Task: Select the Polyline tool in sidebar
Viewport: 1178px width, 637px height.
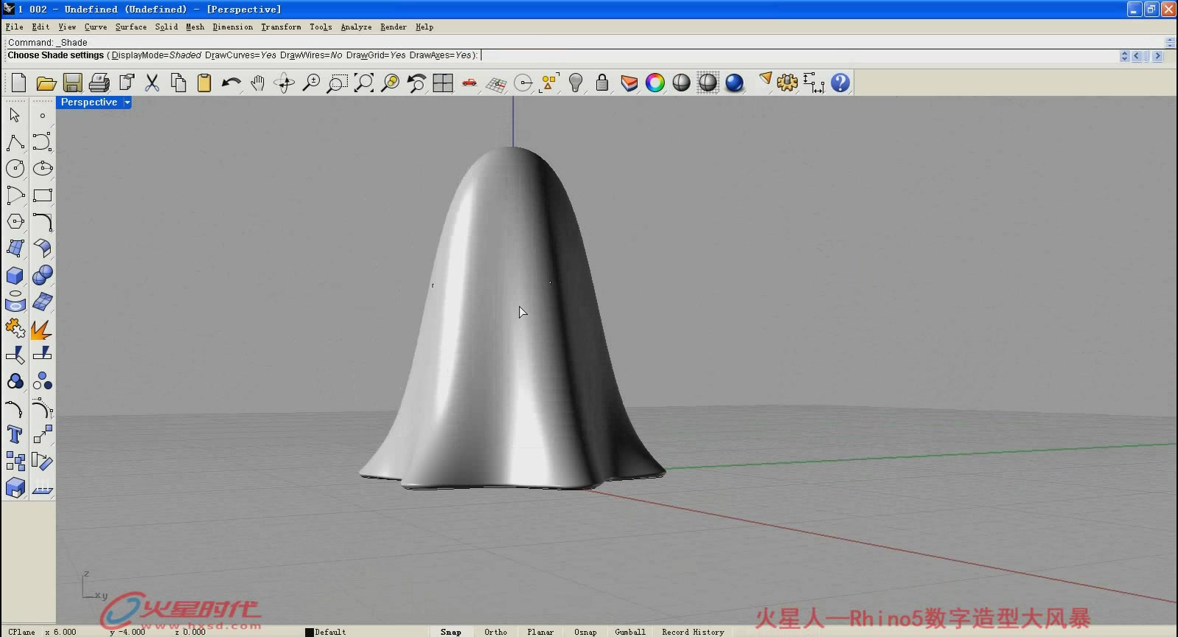Action: click(15, 142)
